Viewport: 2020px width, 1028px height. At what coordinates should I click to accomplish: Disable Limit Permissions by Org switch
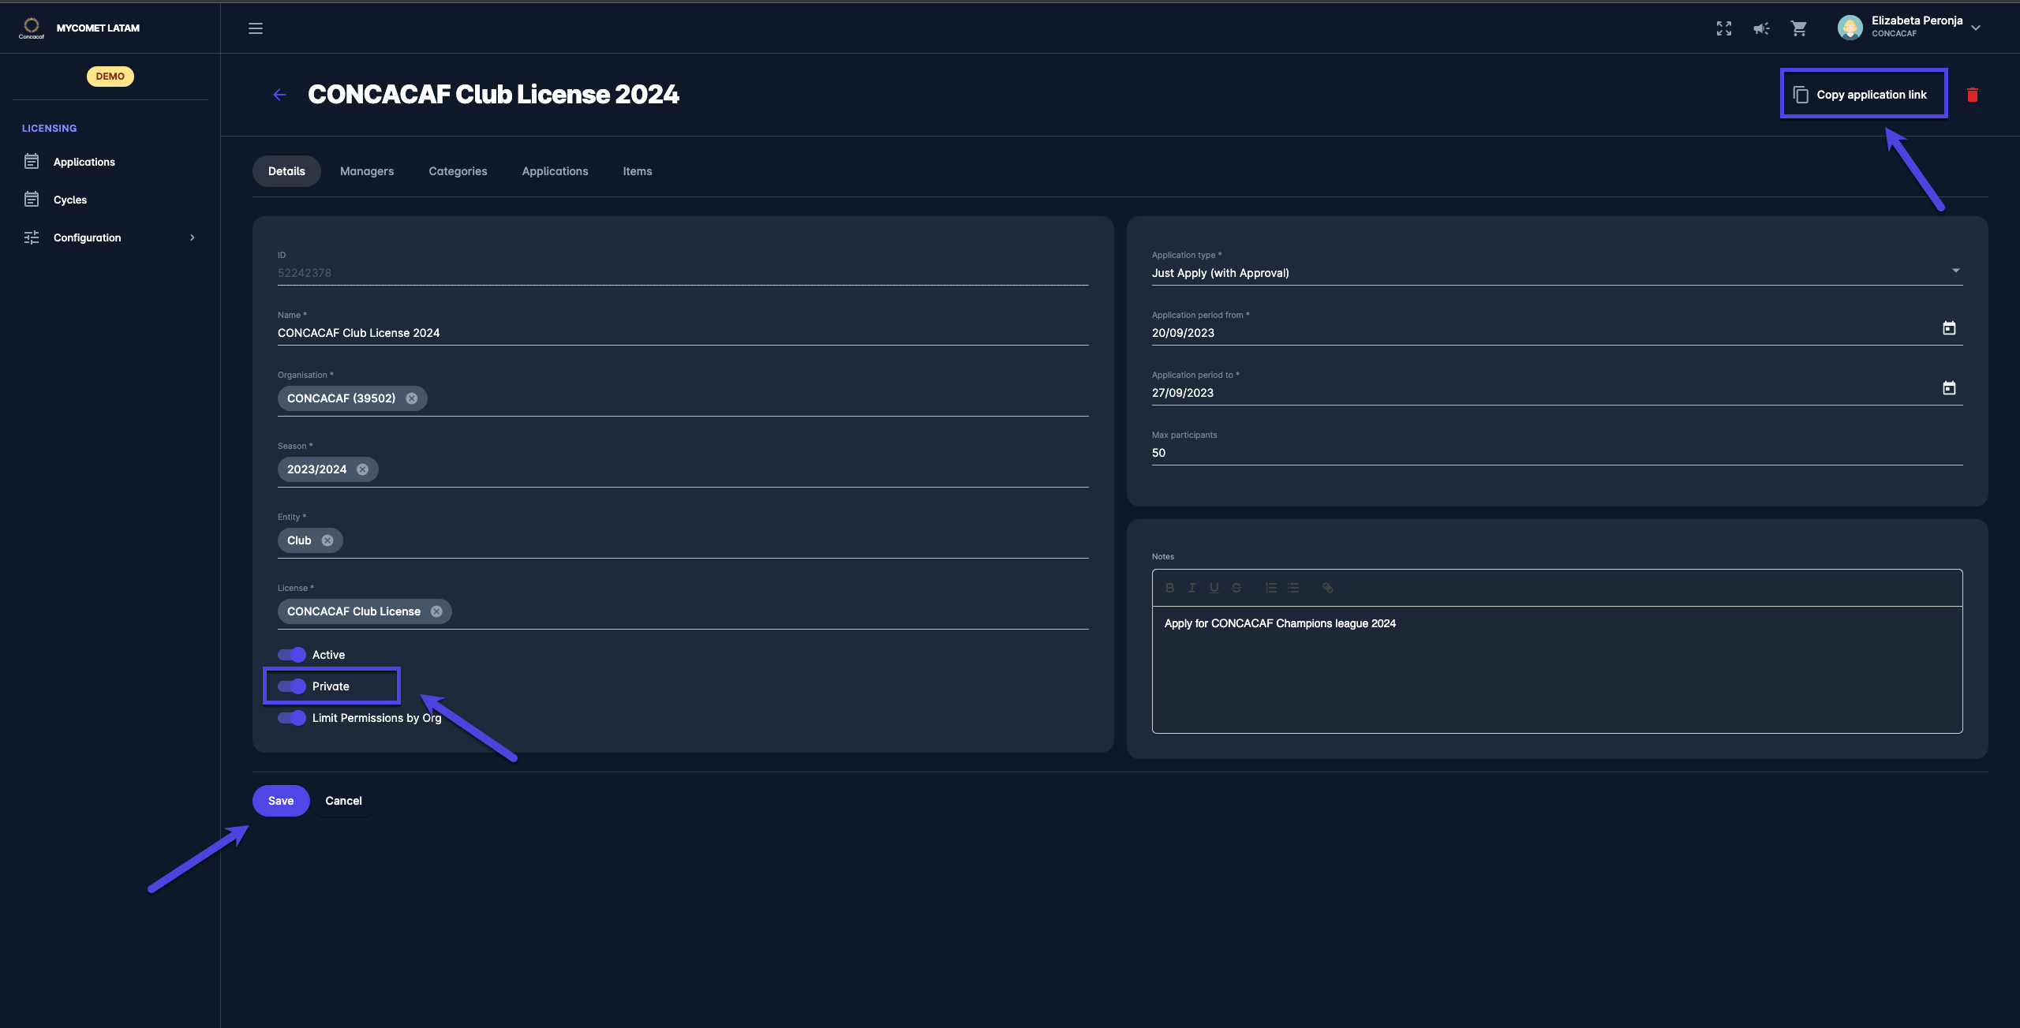(292, 718)
